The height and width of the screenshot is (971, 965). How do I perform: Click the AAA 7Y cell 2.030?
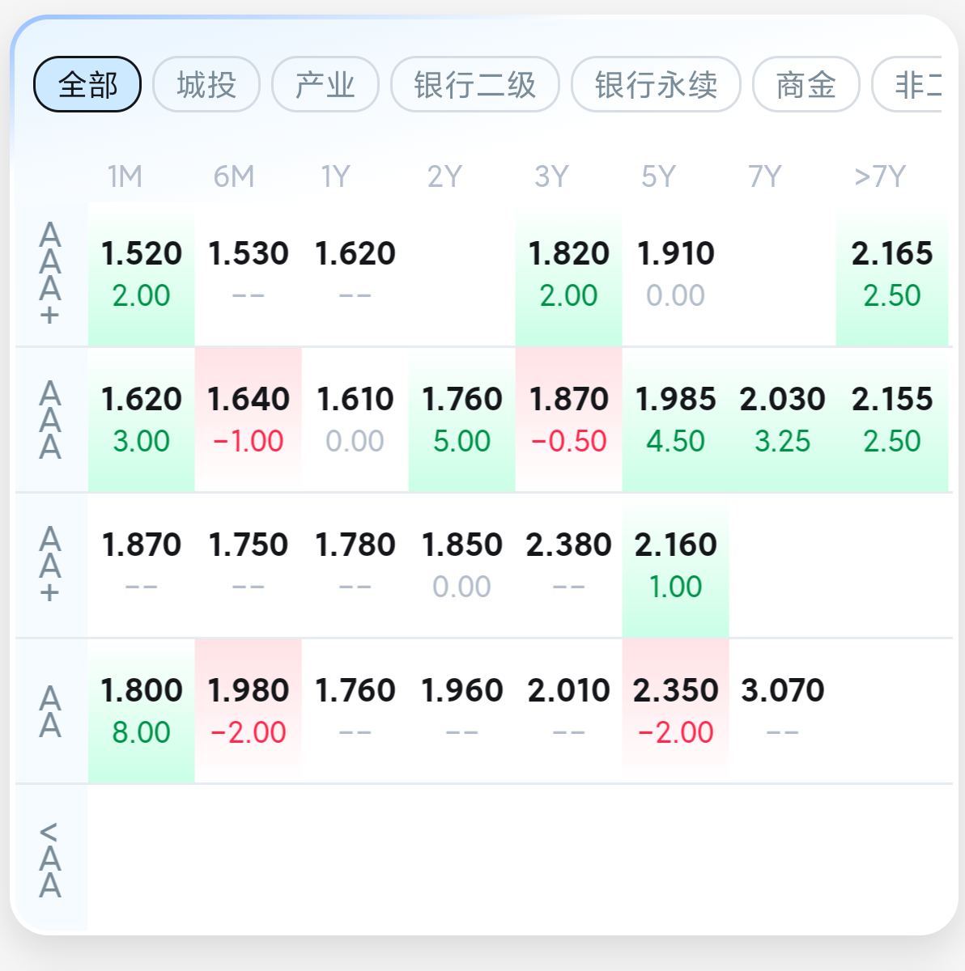click(782, 419)
